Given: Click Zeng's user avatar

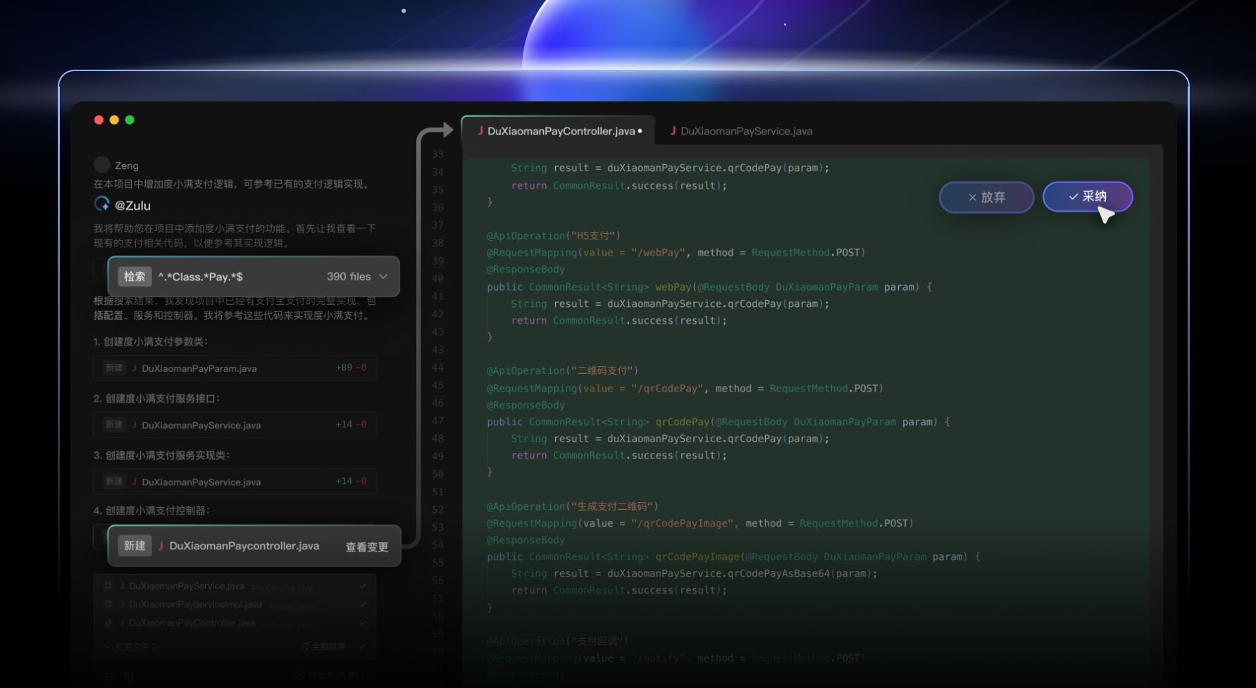Looking at the screenshot, I should click(101, 165).
